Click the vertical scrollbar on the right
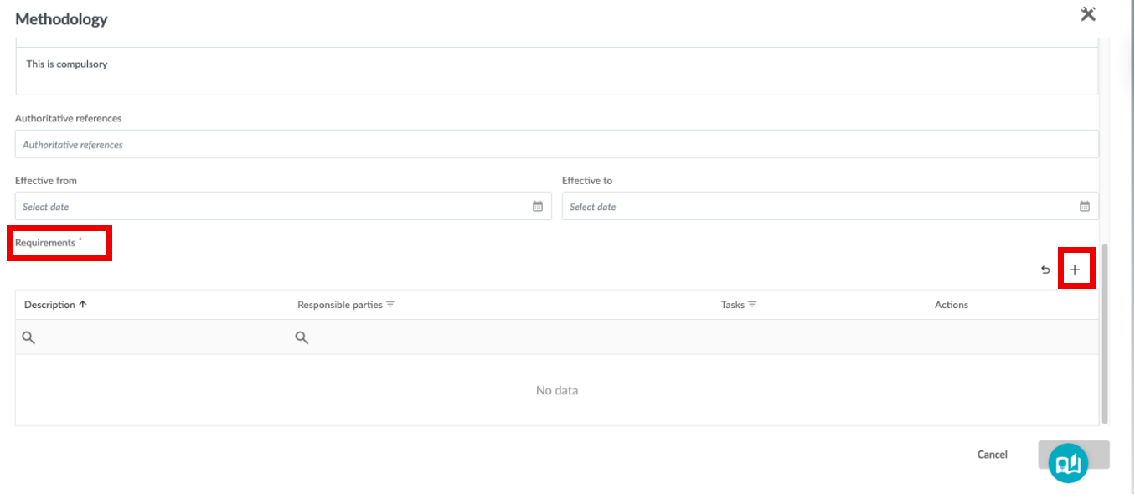This screenshot has height=499, width=1135. click(1105, 333)
